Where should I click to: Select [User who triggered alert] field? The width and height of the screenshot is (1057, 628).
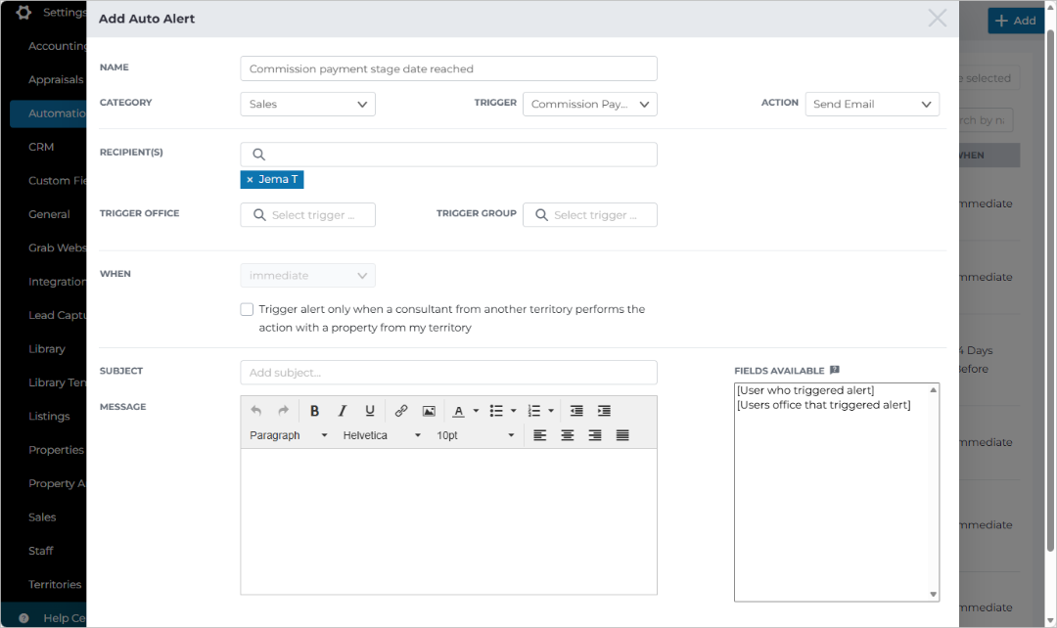click(805, 390)
